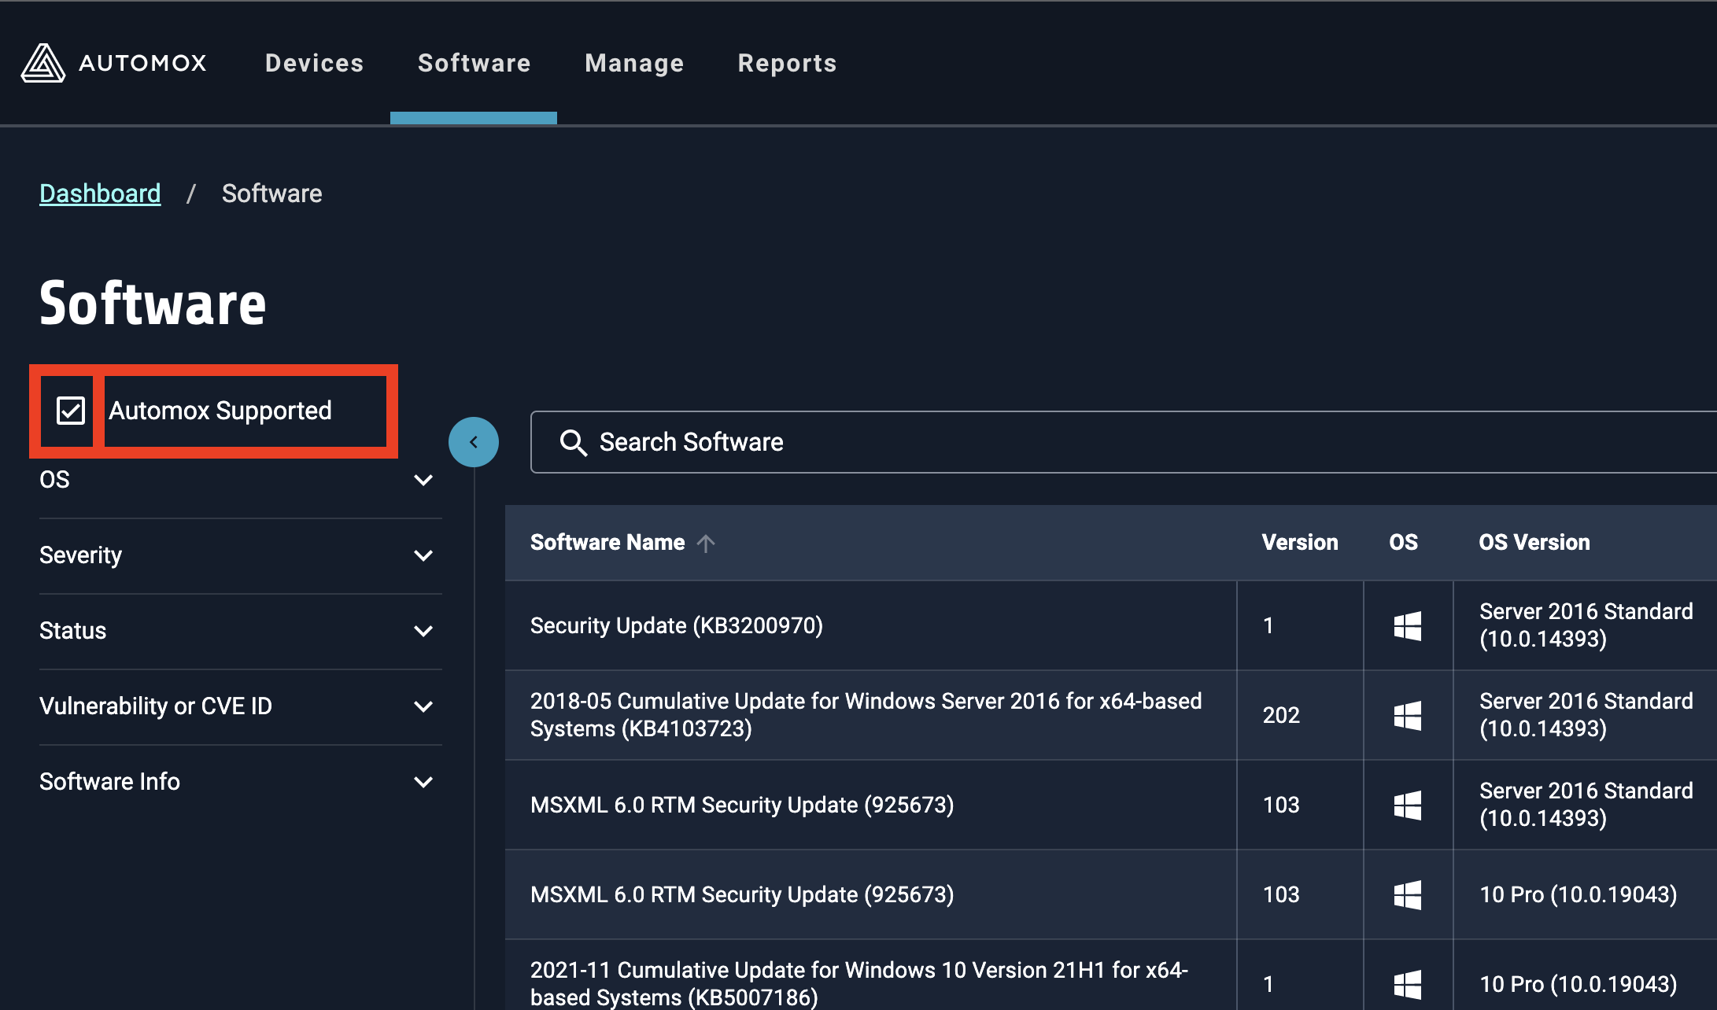Select 2021-11 Cumulative Update KB5007186 entry
This screenshot has width=1717, height=1010.
click(x=859, y=984)
